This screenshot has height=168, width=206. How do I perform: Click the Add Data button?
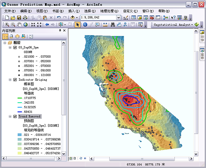click(x=72, y=18)
